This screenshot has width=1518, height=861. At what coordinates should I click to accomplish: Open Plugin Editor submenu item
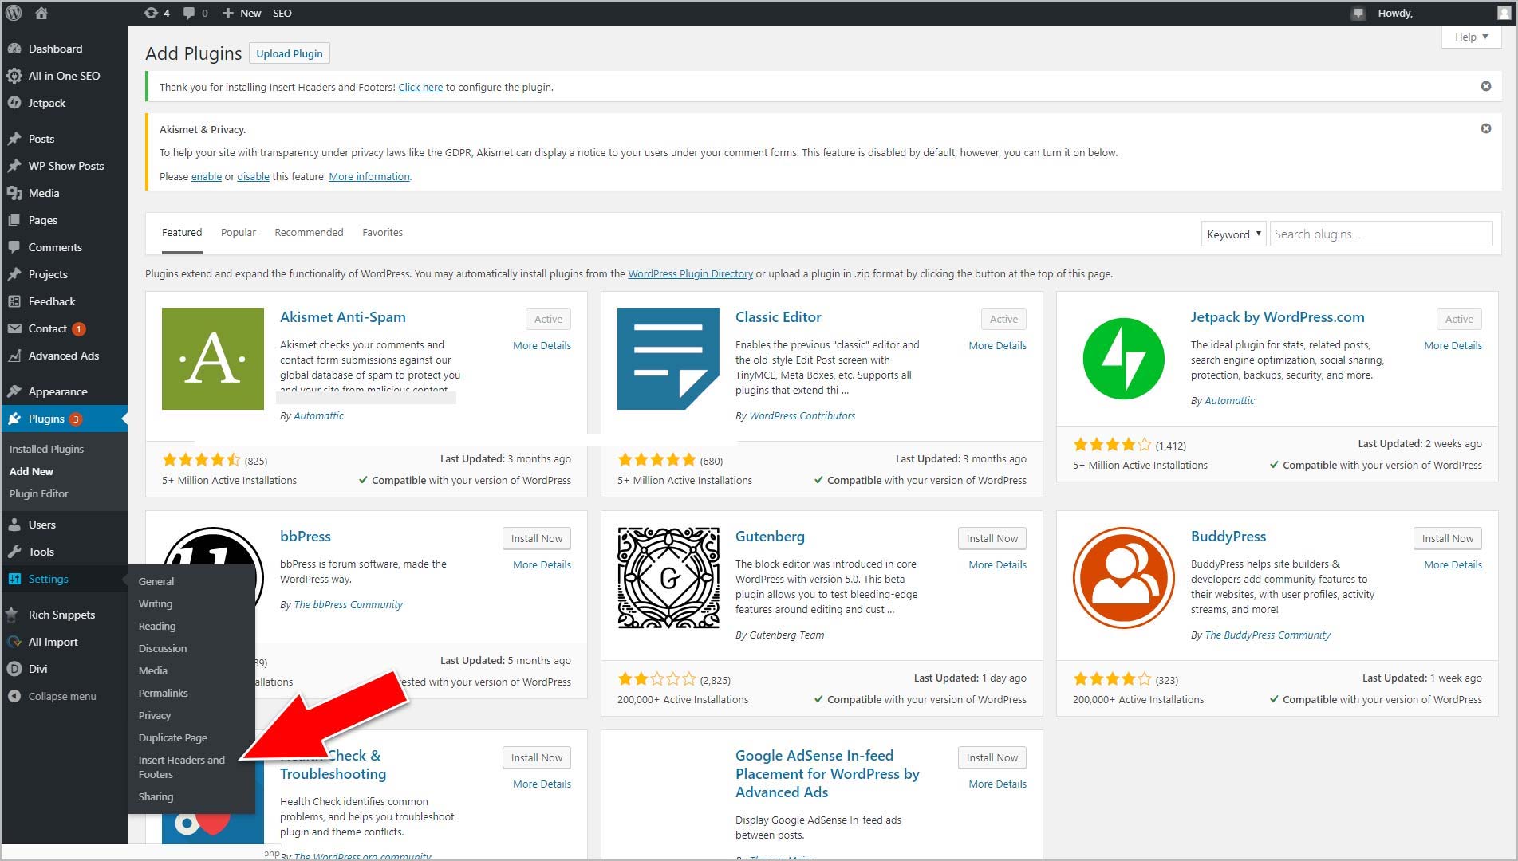point(38,493)
